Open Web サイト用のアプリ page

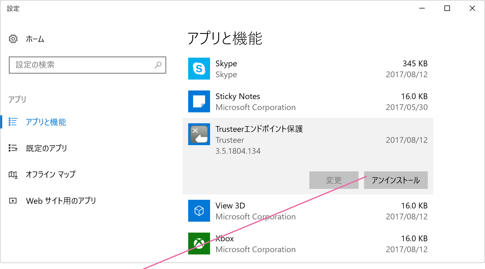tap(61, 201)
